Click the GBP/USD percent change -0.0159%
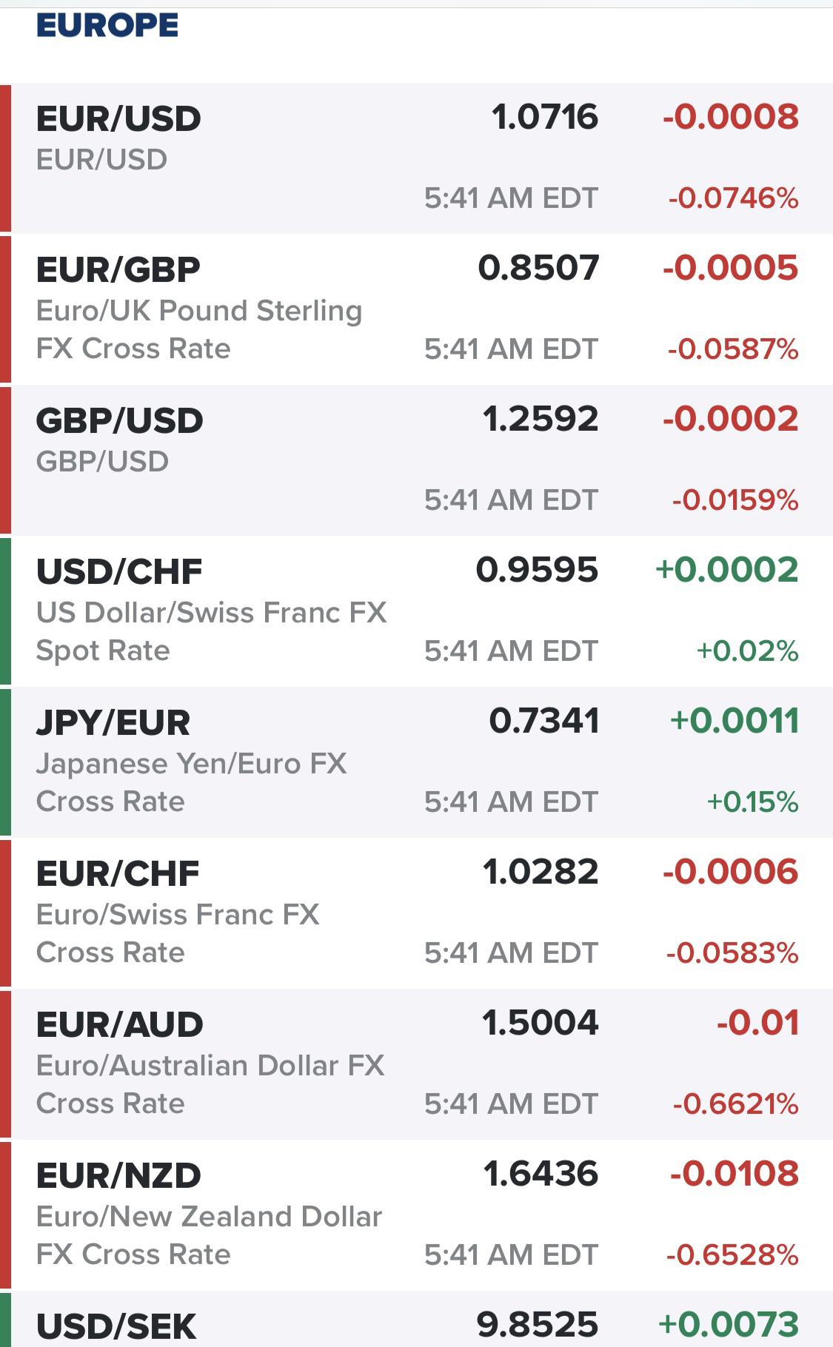This screenshot has width=833, height=1347. pos(735,500)
